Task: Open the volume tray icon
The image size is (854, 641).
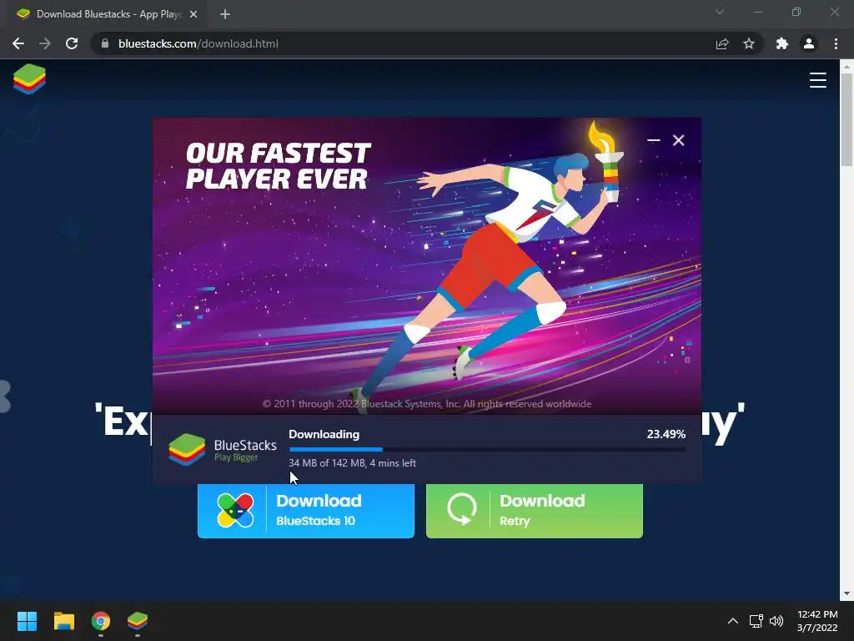Action: pyautogui.click(x=776, y=621)
